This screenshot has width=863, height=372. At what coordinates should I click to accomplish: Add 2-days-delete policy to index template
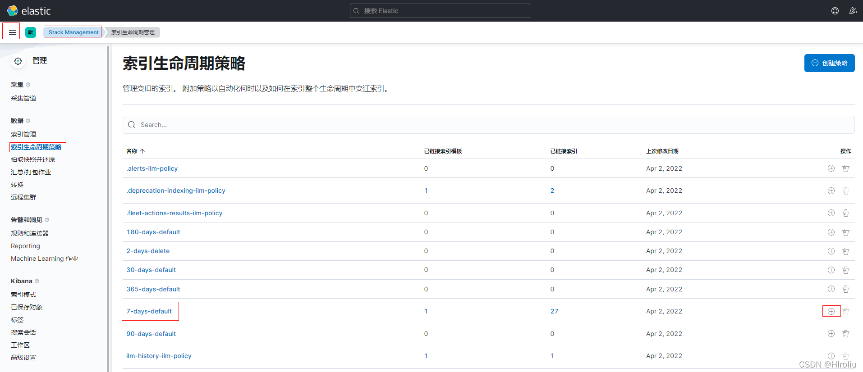click(x=831, y=251)
